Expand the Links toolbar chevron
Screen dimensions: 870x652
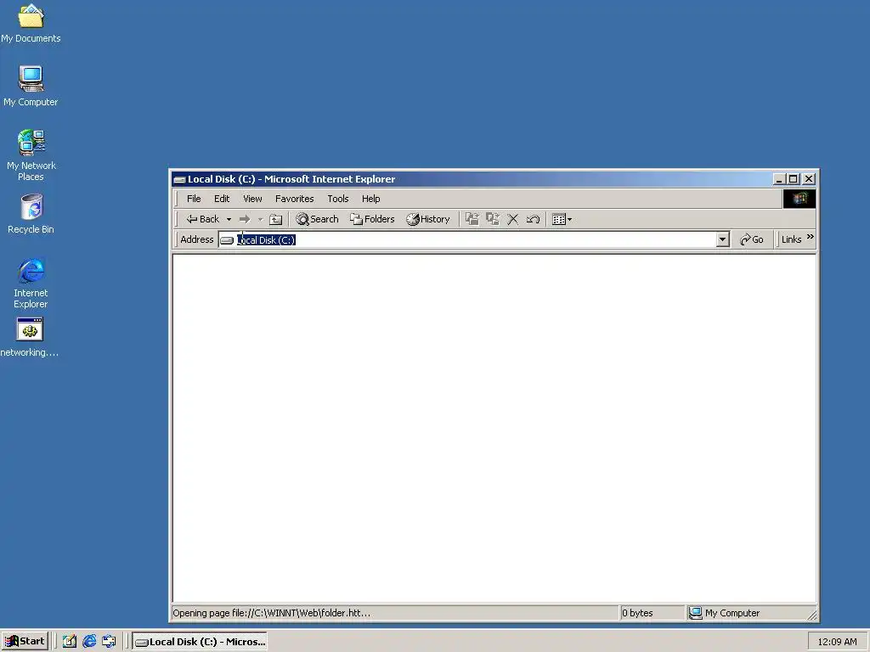click(x=810, y=238)
